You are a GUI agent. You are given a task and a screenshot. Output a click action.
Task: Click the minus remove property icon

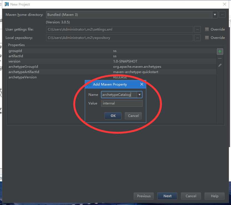[x=220, y=58]
